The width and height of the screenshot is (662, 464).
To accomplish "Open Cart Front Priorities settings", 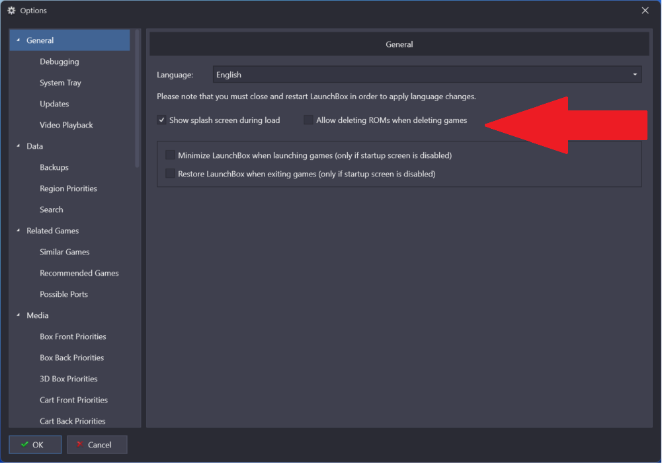I will (x=74, y=400).
